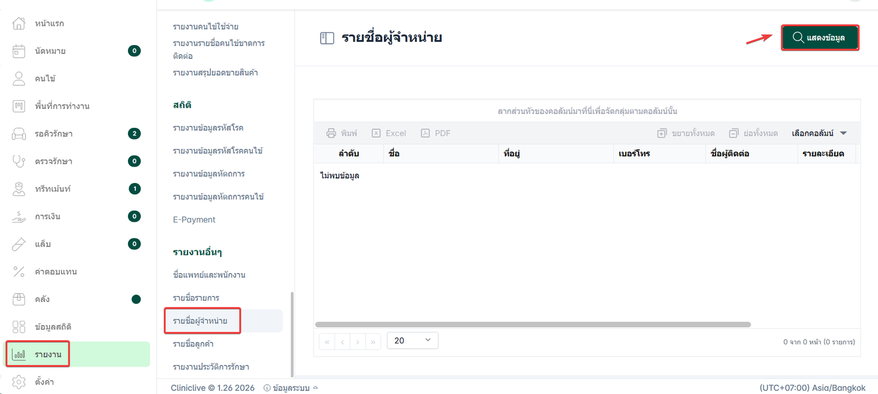Open the รายงานคนไข้ใช้จ่าย report link
The width and height of the screenshot is (878, 394).
click(206, 27)
